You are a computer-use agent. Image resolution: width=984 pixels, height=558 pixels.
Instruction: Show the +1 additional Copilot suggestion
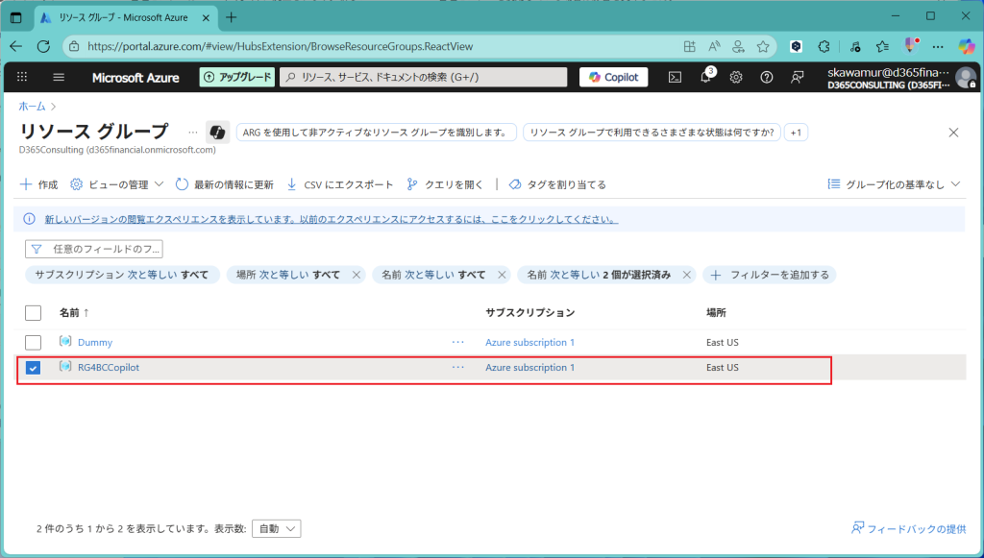tap(796, 133)
